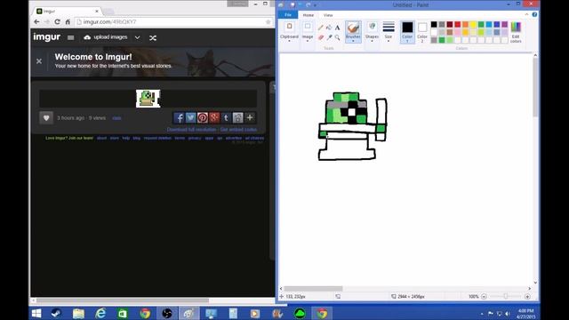Bookmark page with the star icon
Image resolution: width=569 pixels, height=320 pixels.
tap(268, 22)
